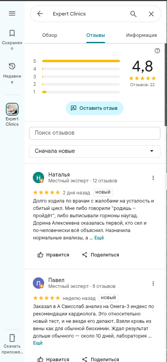Viewport: 167px width, 362px height.
Task: Clear the search with the X icon
Action: 151,14
